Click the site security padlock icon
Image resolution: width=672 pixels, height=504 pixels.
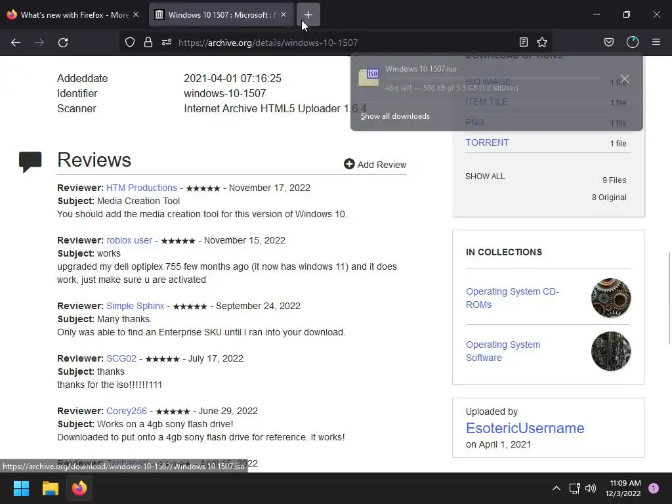tap(148, 42)
